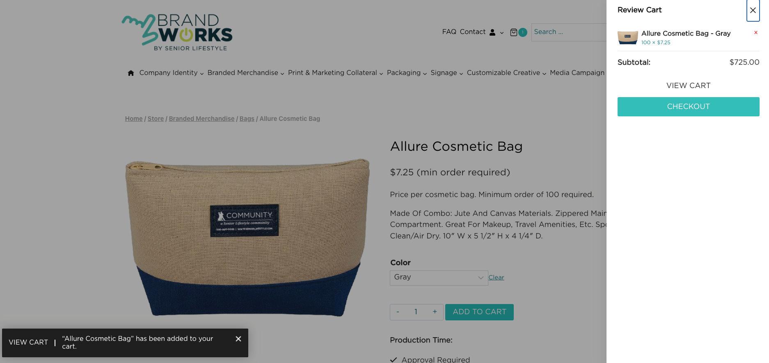Remove Allure Cosmetic Bag from cart
The image size is (769, 363).
click(755, 33)
